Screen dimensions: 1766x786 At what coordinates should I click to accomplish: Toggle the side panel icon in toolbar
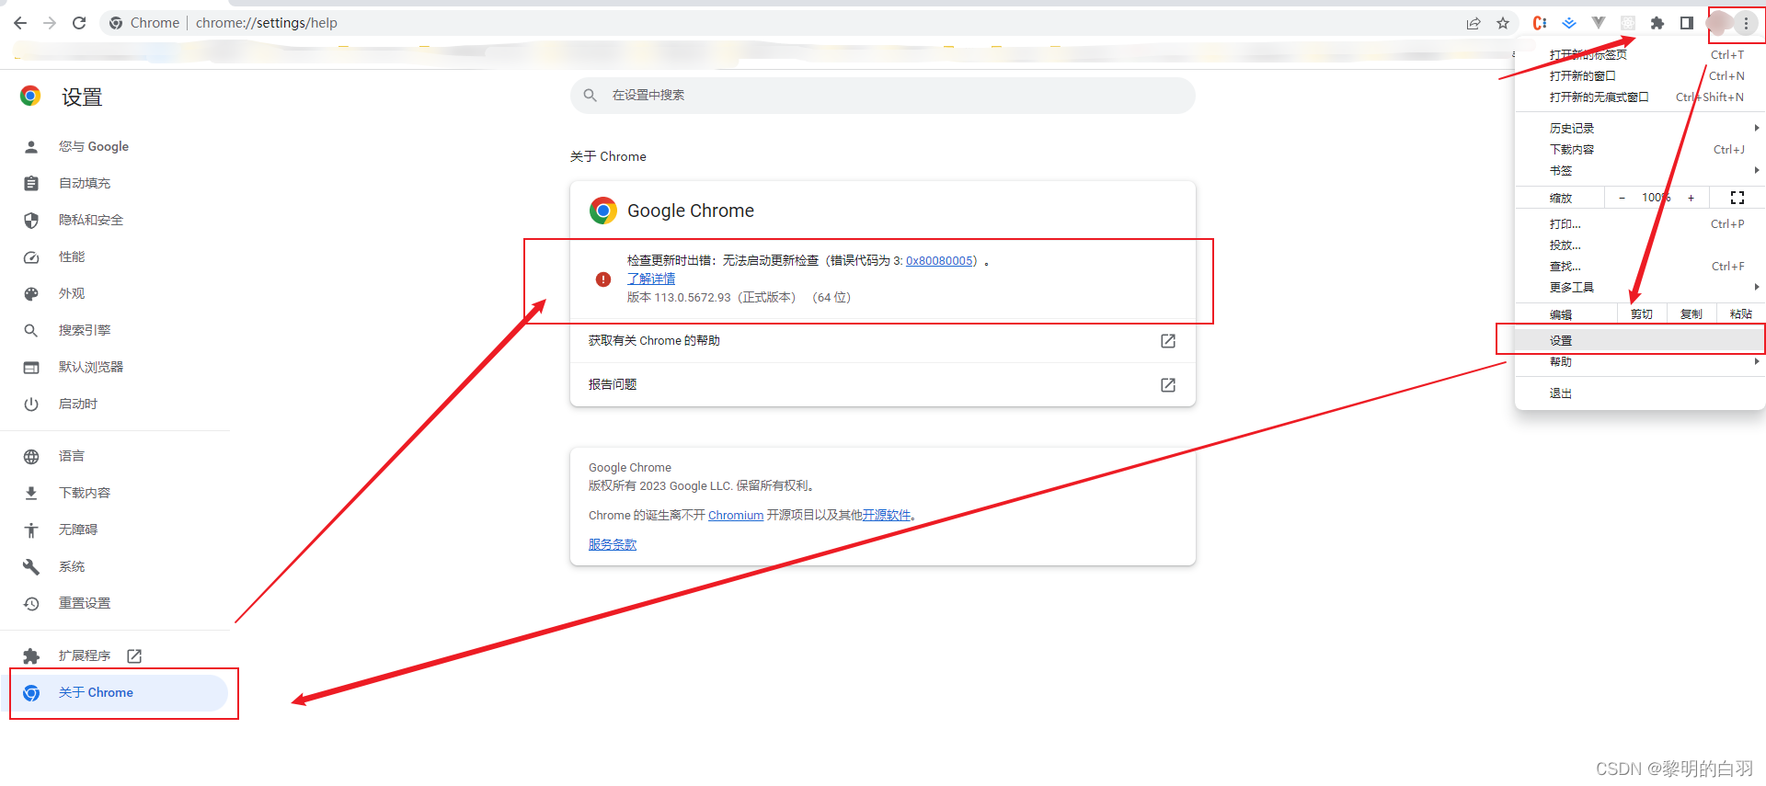point(1687,23)
